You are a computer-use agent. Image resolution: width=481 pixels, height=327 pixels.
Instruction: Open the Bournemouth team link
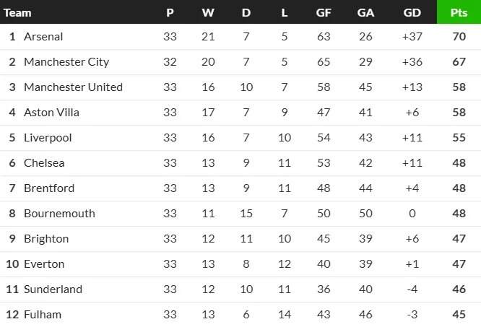point(59,214)
